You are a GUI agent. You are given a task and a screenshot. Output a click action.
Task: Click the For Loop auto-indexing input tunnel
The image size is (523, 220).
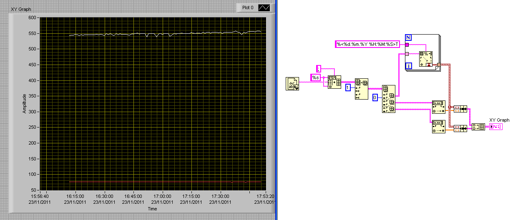(407, 54)
